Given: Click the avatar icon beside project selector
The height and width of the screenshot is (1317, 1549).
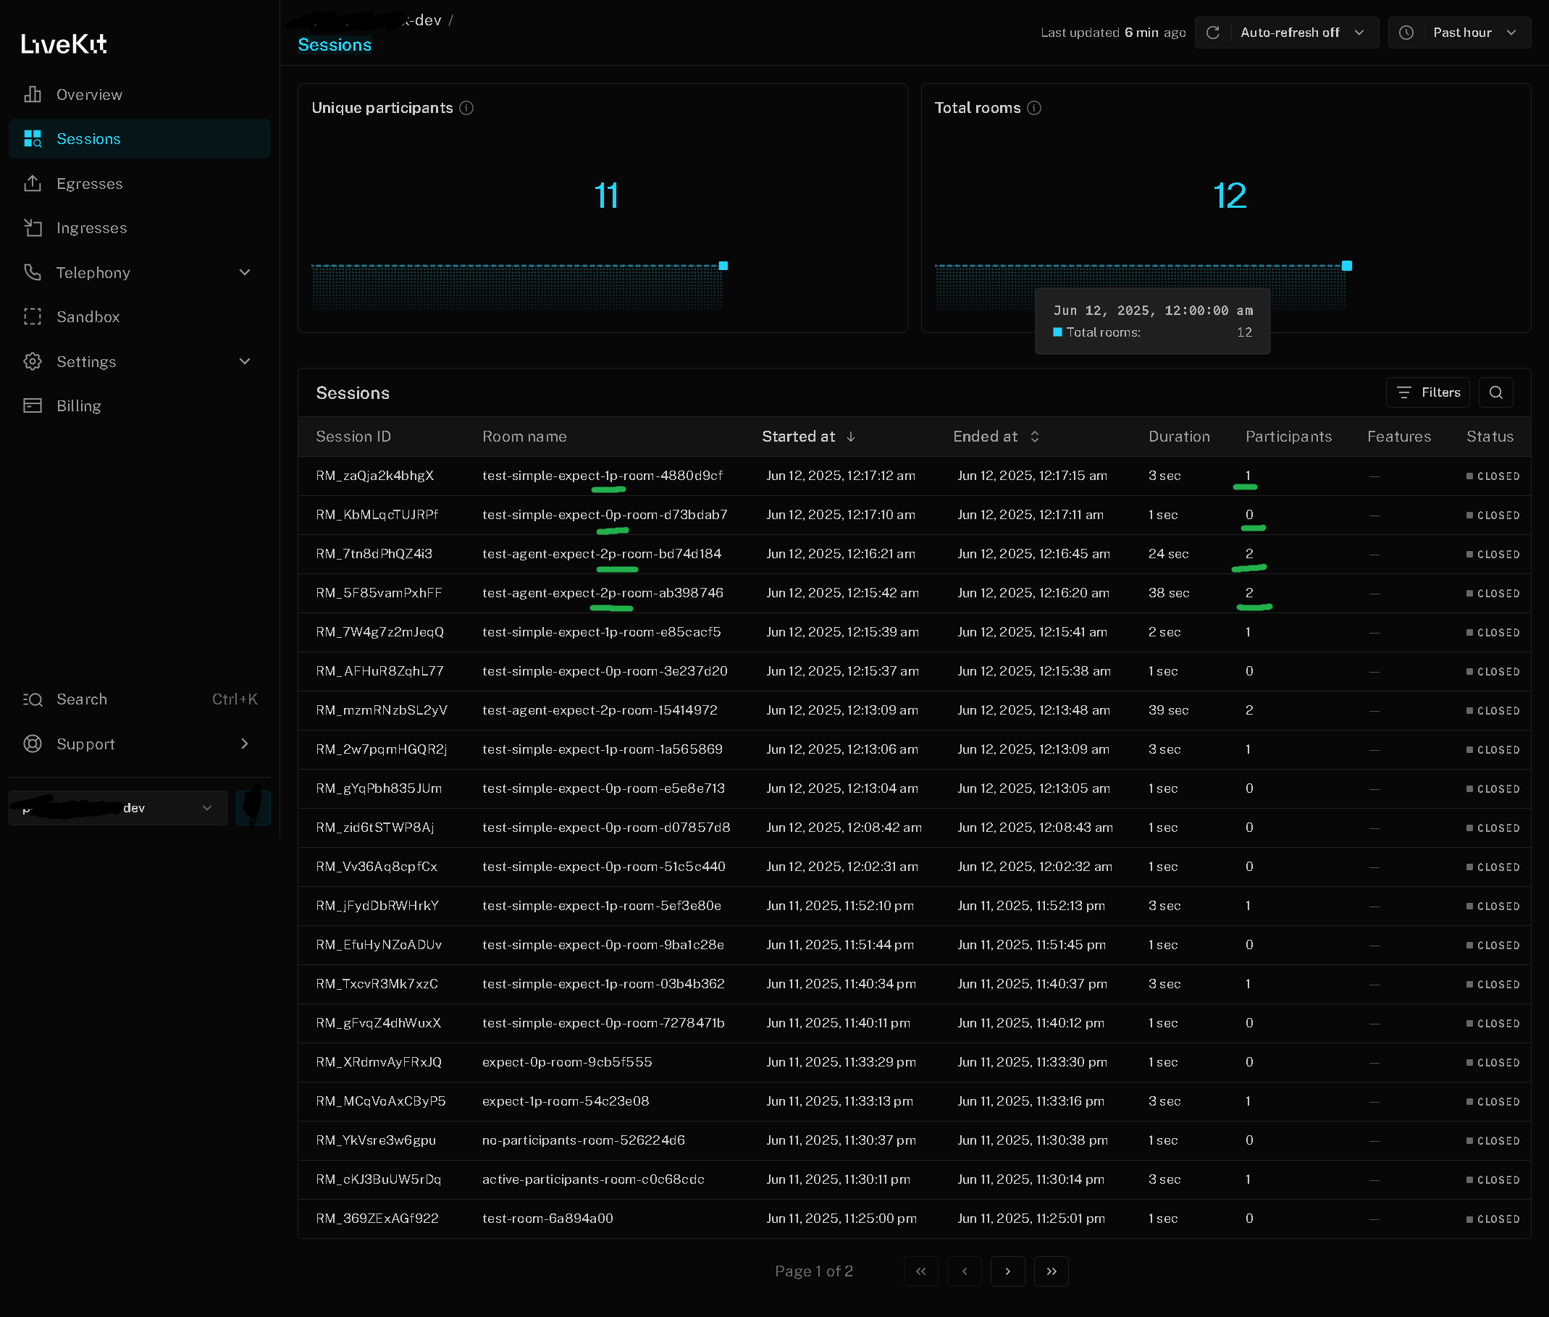Looking at the screenshot, I should [x=253, y=808].
